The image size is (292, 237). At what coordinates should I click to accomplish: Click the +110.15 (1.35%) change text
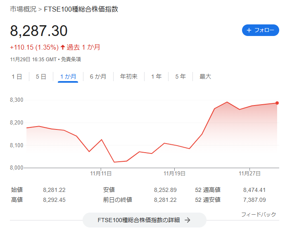[34, 48]
